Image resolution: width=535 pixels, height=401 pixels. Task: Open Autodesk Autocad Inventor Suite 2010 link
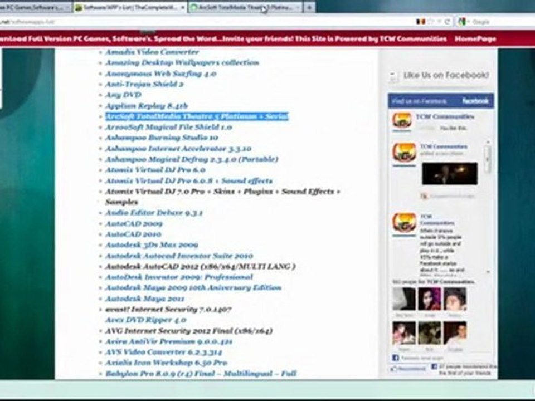(x=179, y=256)
